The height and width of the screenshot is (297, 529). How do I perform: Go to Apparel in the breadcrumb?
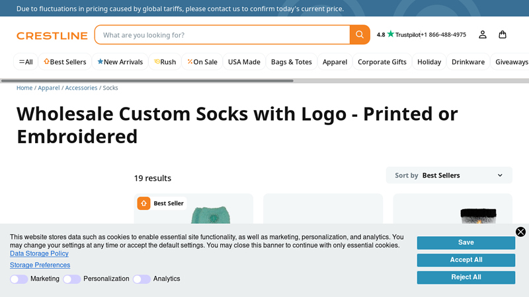48,88
